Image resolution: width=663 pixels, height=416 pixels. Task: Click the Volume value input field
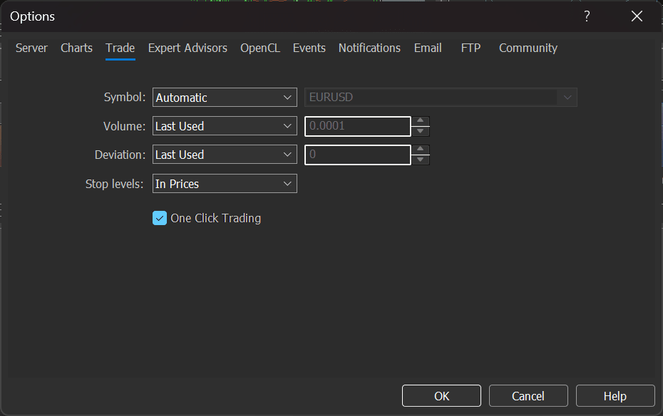(x=357, y=126)
